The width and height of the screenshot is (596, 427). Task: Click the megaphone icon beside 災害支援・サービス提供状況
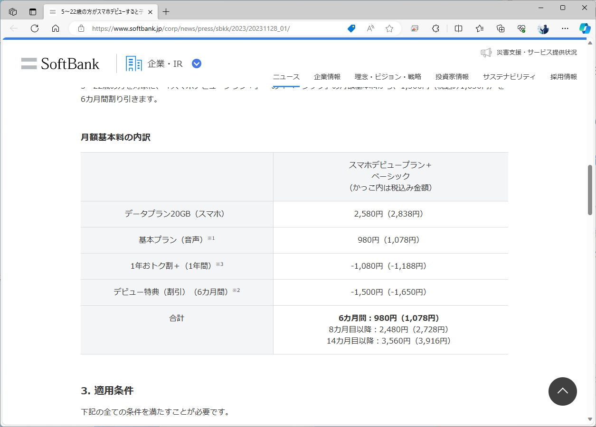pos(485,52)
